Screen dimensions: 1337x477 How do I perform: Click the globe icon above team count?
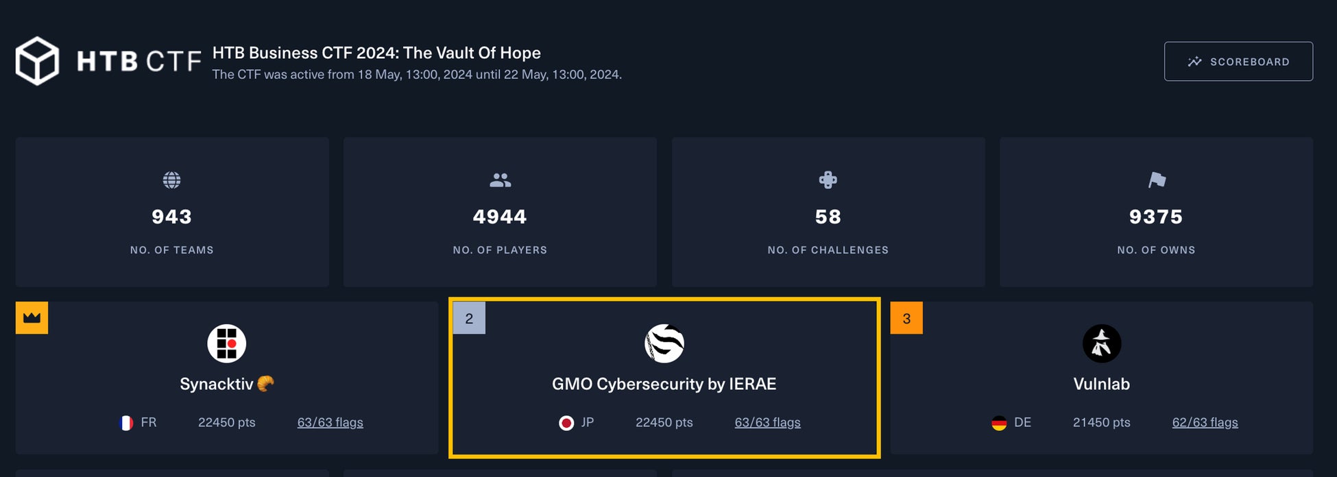pos(171,180)
